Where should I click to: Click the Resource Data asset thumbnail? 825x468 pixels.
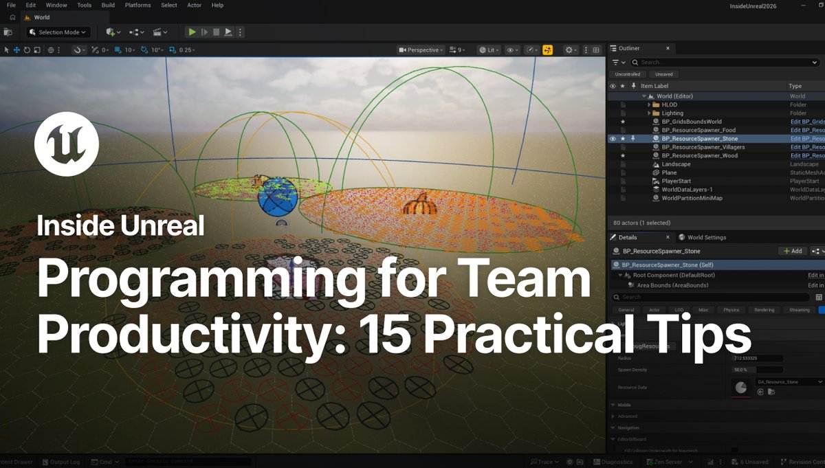click(741, 388)
